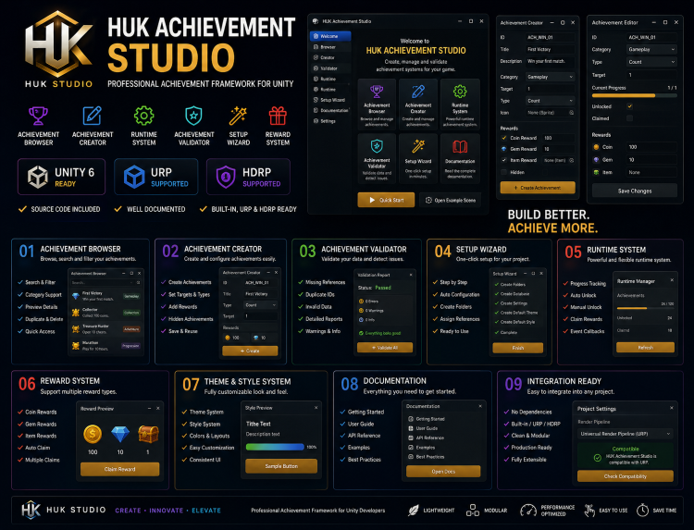The image size is (694, 530).
Task: Click the Unity 6 Ready cube icon
Action: [x=38, y=177]
